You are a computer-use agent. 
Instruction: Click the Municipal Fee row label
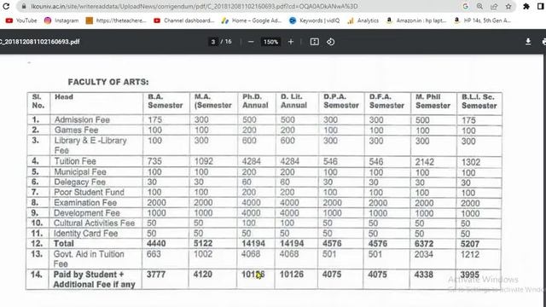tap(80, 172)
